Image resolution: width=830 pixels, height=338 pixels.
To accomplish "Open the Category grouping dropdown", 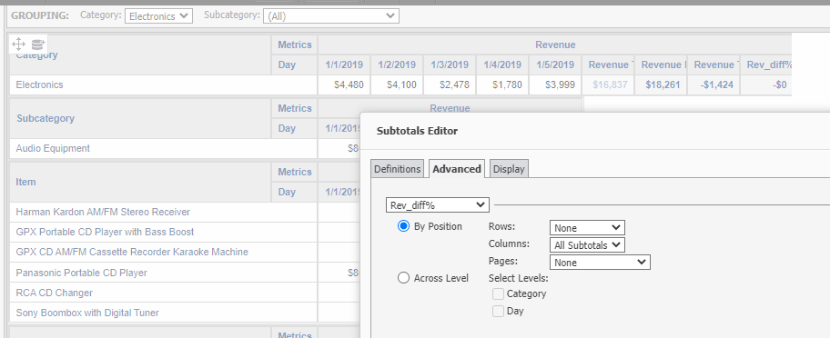I will pos(158,15).
